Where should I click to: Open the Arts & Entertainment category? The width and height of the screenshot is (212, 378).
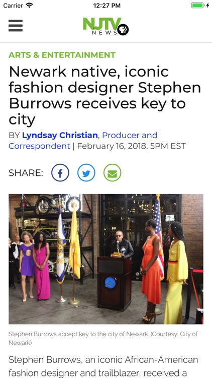pos(62,55)
